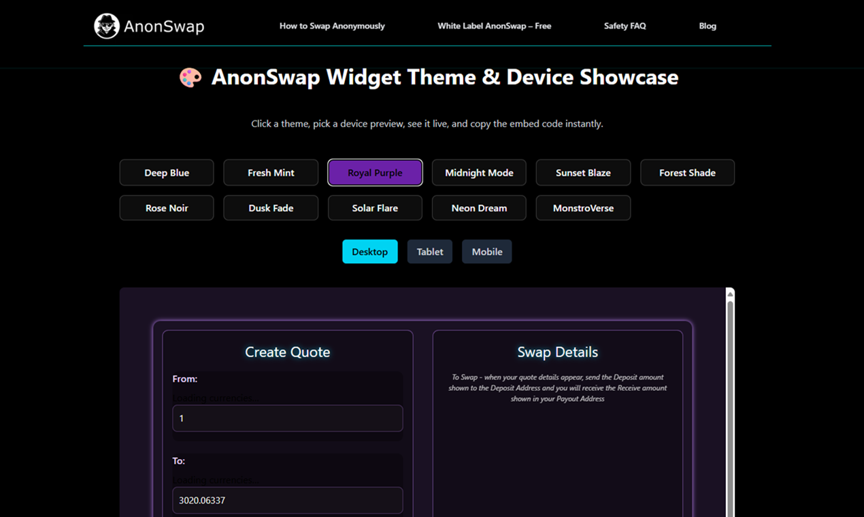The width and height of the screenshot is (864, 517).
Task: Click the To: label
Action: click(x=179, y=461)
